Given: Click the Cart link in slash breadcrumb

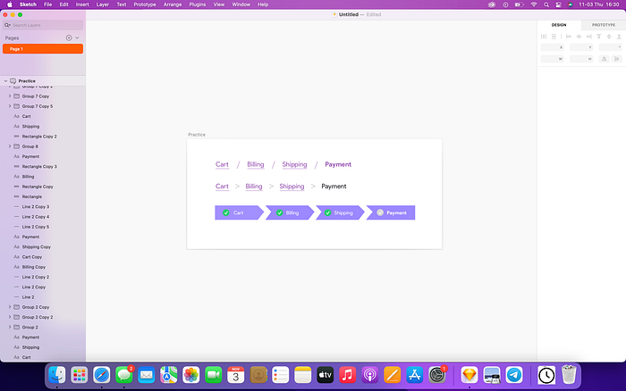Looking at the screenshot, I should (x=222, y=164).
